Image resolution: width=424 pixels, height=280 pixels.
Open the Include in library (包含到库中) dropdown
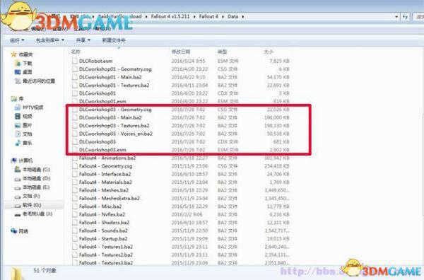coord(50,40)
